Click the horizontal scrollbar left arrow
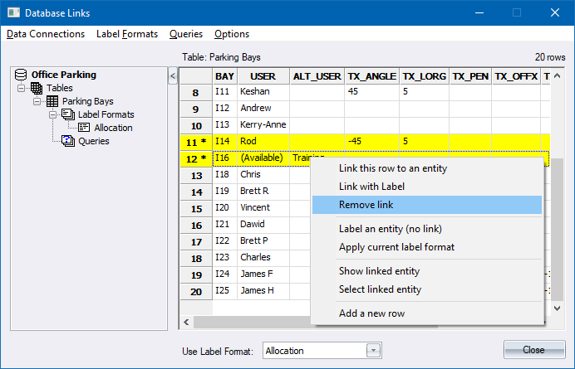Viewport: 575px width, 369px height. click(188, 322)
